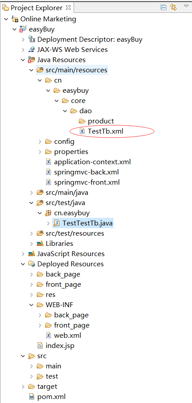Select the cn folder icon
The width and height of the screenshot is (192, 403).
click(49, 80)
